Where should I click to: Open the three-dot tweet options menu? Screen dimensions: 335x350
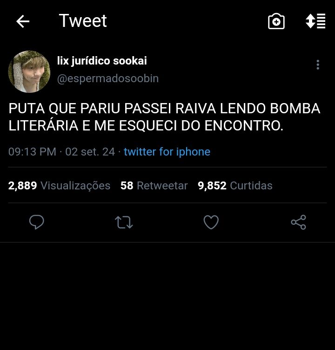[318, 65]
